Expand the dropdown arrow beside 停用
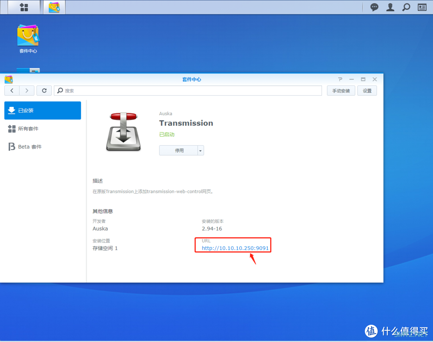This screenshot has width=433, height=342. tap(201, 151)
